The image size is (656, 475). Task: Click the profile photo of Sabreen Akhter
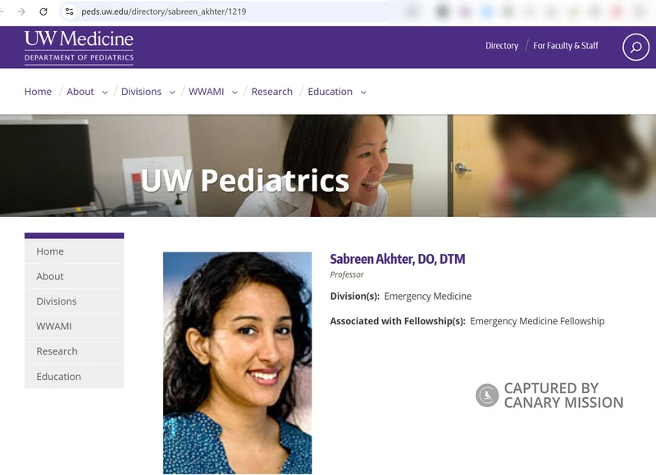pos(237,362)
